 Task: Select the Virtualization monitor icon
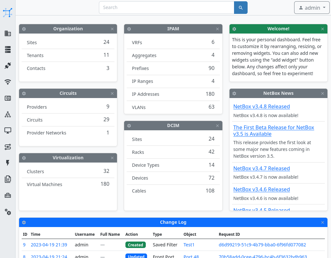pos(7,130)
